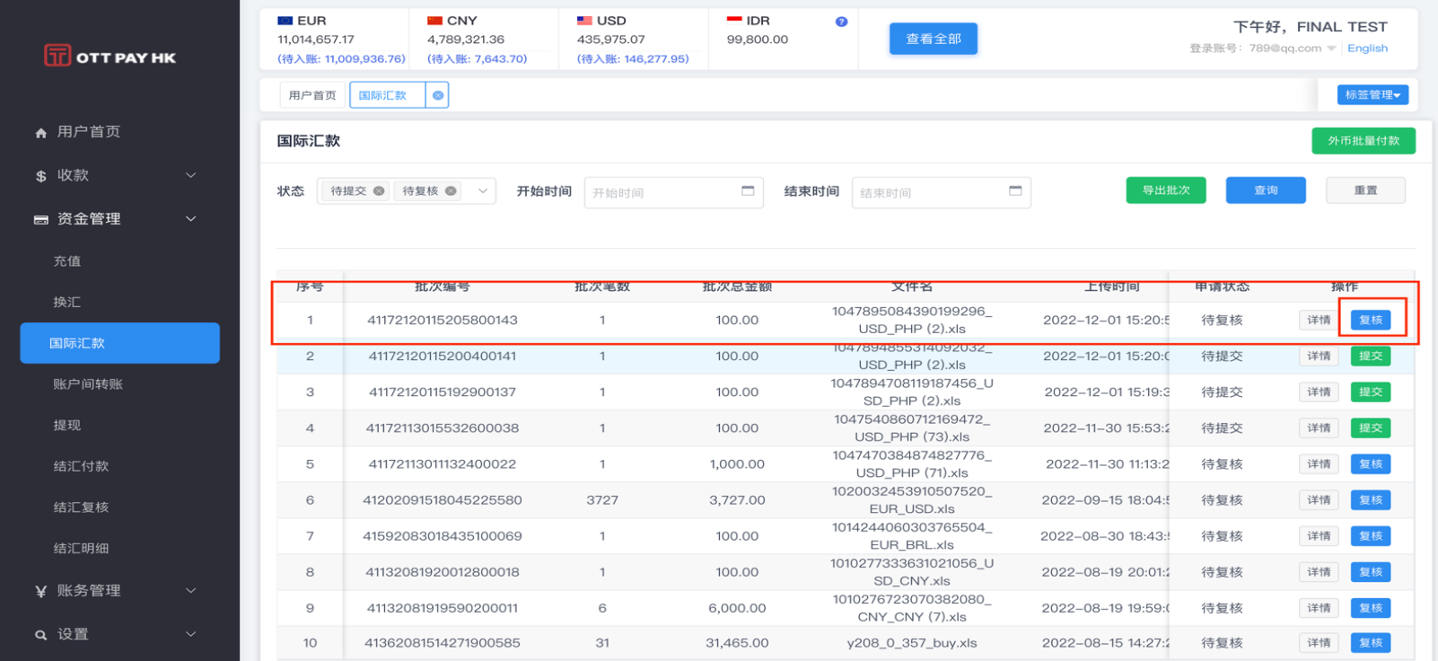Viewport: 1438px width, 661px height.
Task: Collapse the 资金管理 sidebar menu chevron
Action: [190, 218]
